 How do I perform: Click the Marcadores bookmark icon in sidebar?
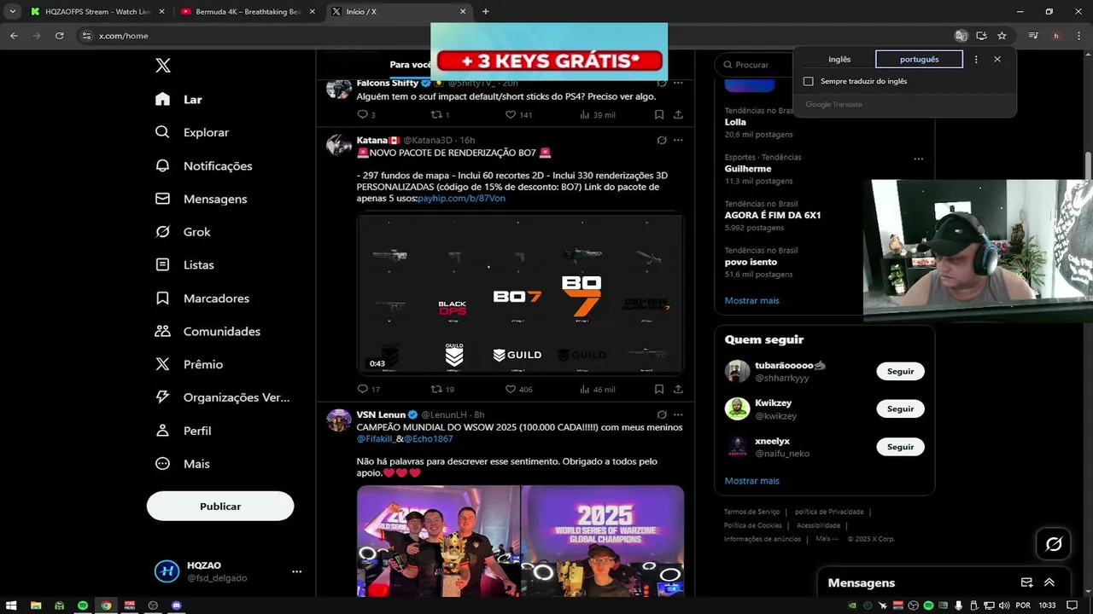pyautogui.click(x=162, y=298)
